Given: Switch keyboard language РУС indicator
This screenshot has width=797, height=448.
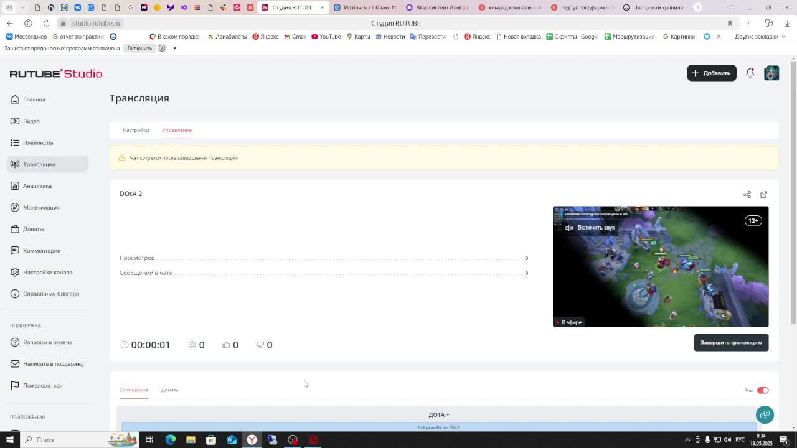Looking at the screenshot, I should pos(740,440).
